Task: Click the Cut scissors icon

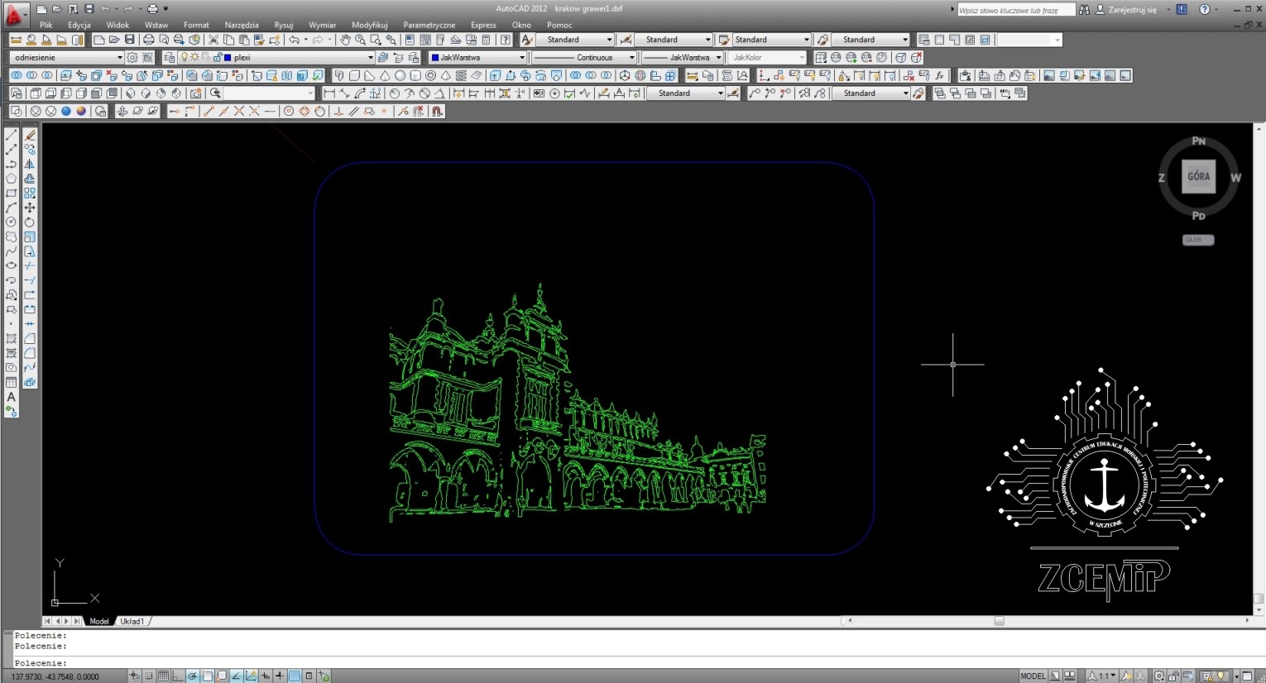Action: [x=213, y=40]
